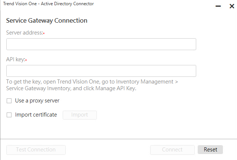
Task: Focus the API key text box
Action: click(x=101, y=71)
